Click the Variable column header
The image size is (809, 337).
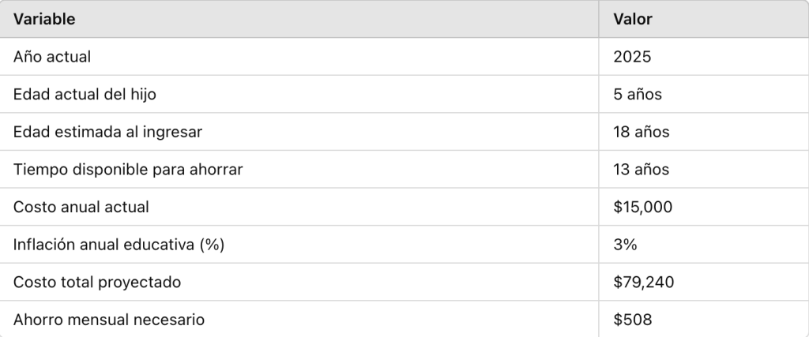pyautogui.click(x=44, y=20)
